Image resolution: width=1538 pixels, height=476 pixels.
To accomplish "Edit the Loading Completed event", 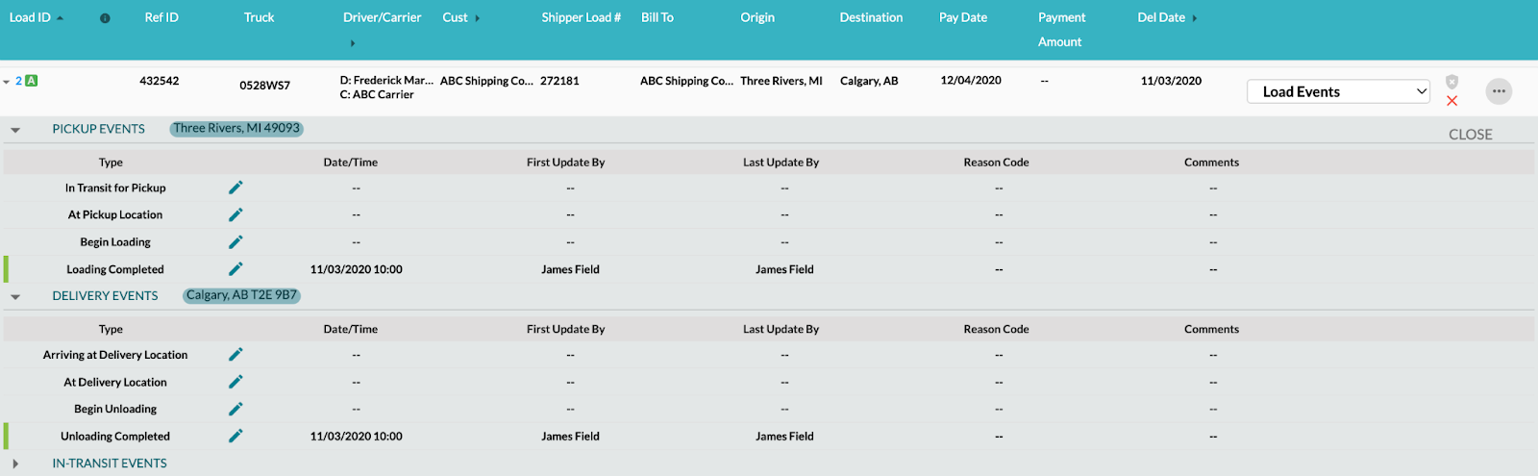I will point(236,269).
